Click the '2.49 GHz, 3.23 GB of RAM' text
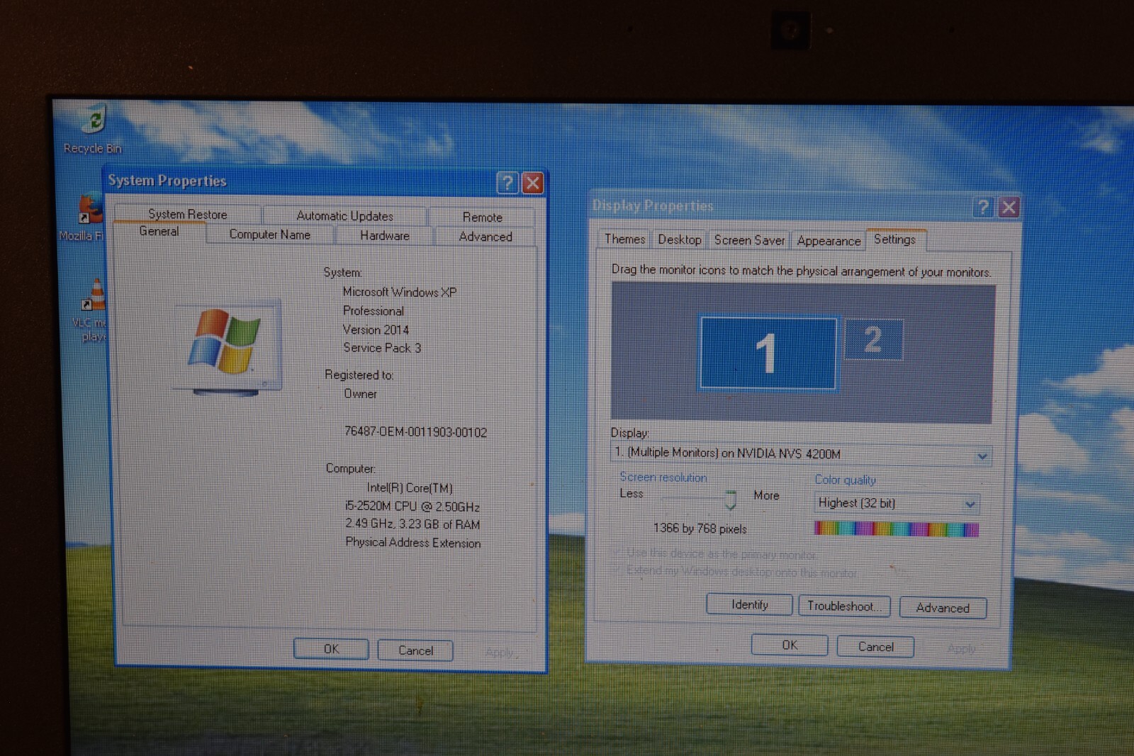 (x=412, y=524)
